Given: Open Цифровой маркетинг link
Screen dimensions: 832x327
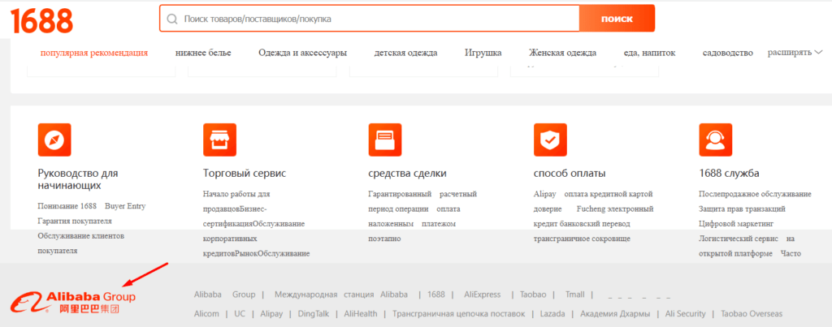Looking at the screenshot, I should point(736,224).
